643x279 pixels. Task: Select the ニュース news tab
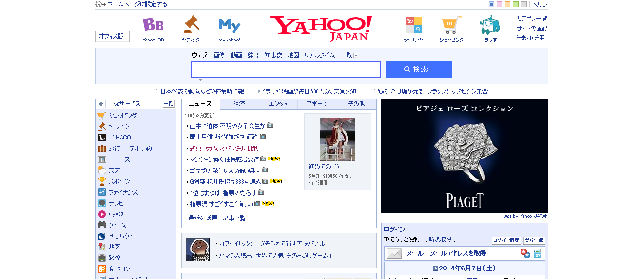point(201,104)
